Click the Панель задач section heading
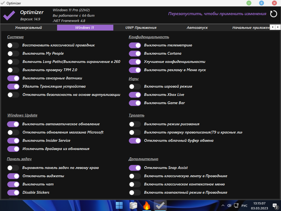The width and height of the screenshot is (281, 211). pyautogui.click(x=19, y=159)
